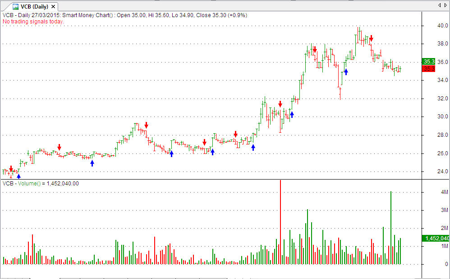The image size is (450, 279).
Task: Close the VCB (Daily) tab
Action: (53, 7)
